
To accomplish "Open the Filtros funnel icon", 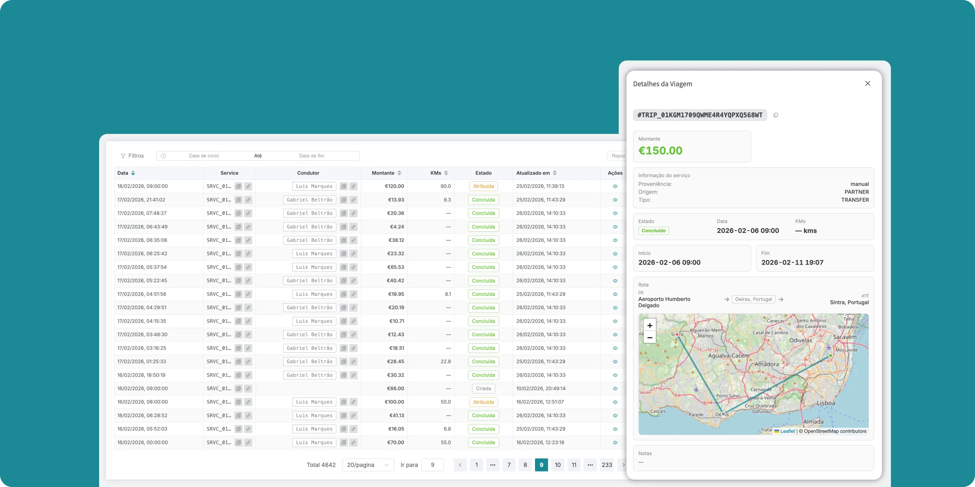I will [x=123, y=155].
